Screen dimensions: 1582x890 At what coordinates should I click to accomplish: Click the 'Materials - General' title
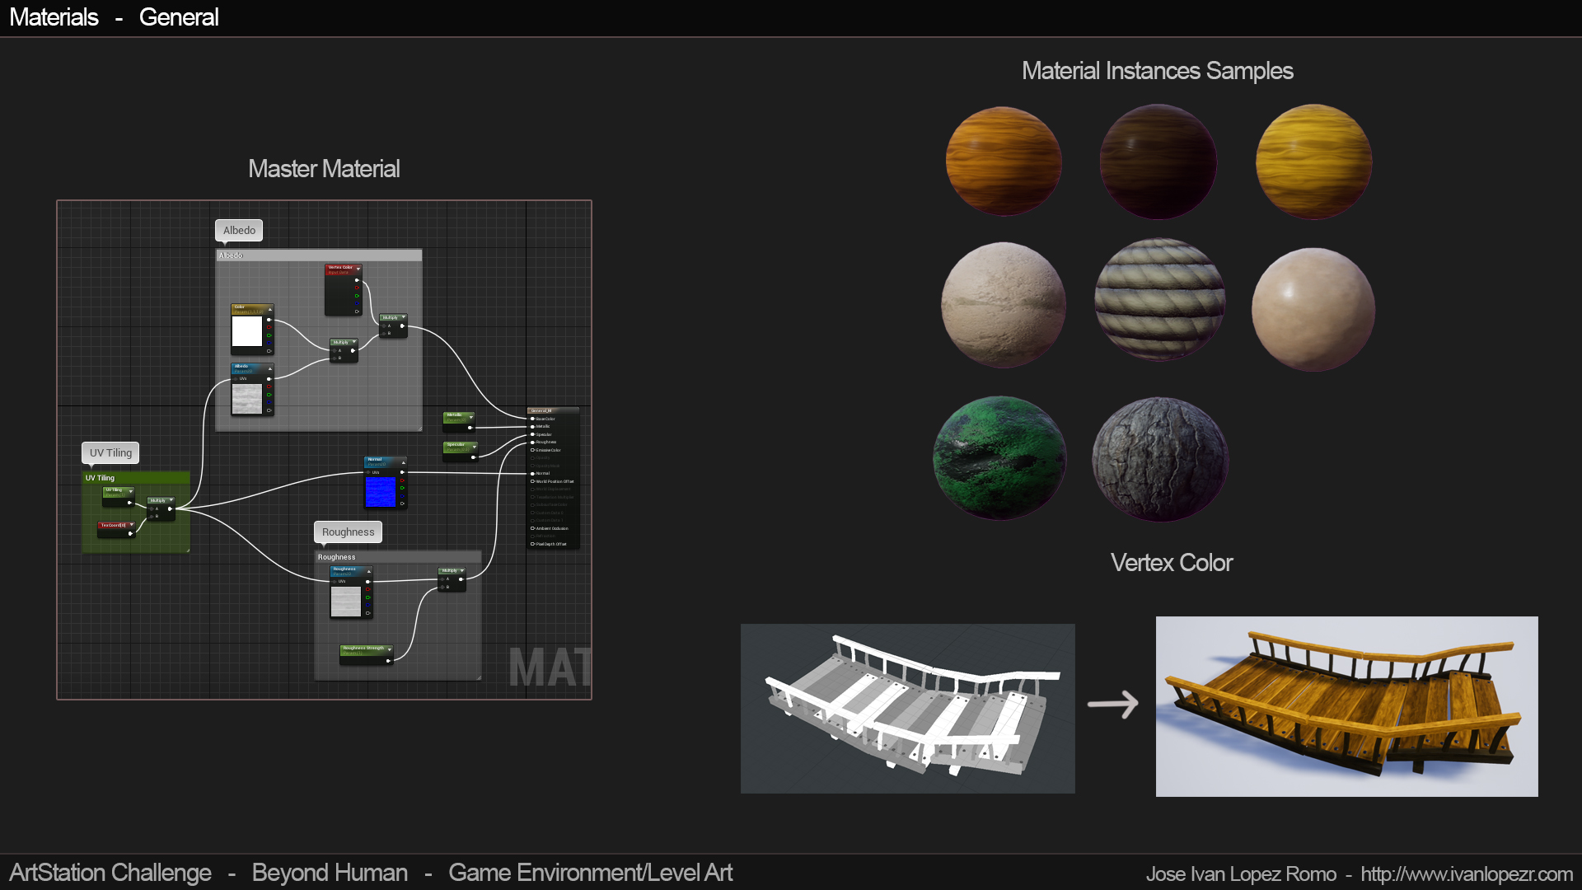(114, 17)
